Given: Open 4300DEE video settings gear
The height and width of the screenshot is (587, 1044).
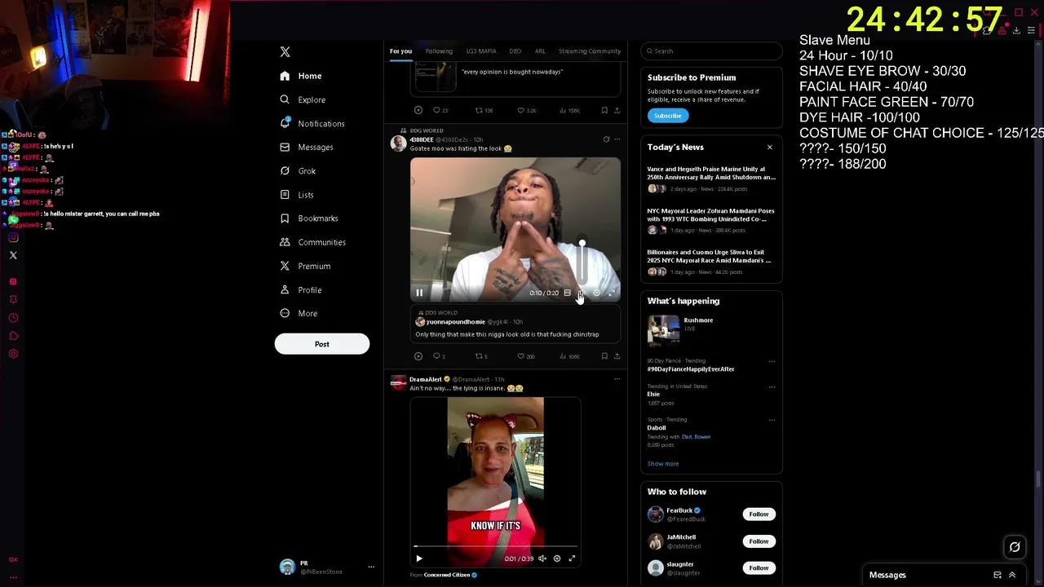Looking at the screenshot, I should (596, 293).
